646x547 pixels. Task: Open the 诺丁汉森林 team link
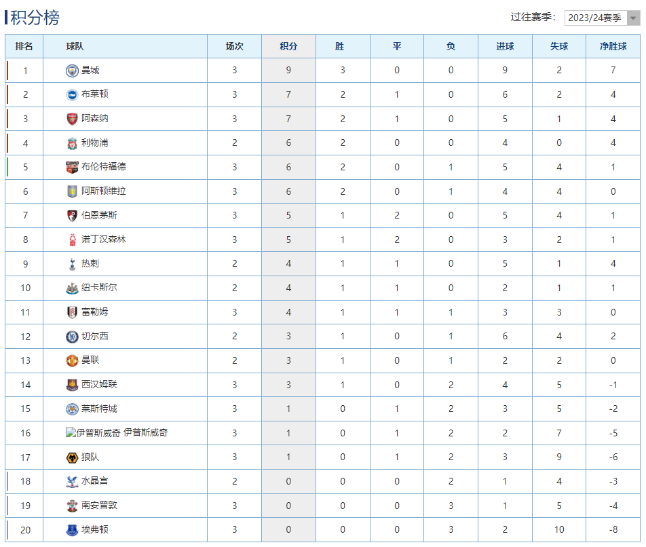pyautogui.click(x=103, y=240)
